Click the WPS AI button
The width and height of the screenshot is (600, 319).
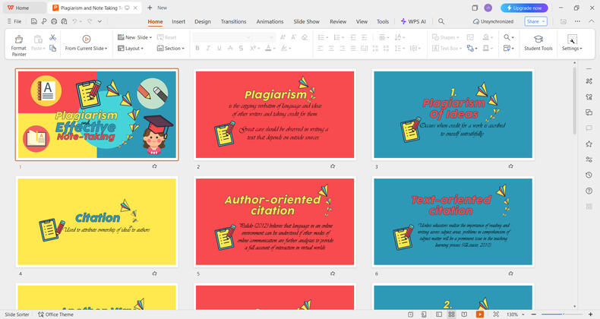(413, 21)
